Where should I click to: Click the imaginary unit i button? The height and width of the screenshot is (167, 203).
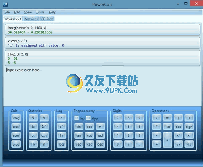click(128, 144)
